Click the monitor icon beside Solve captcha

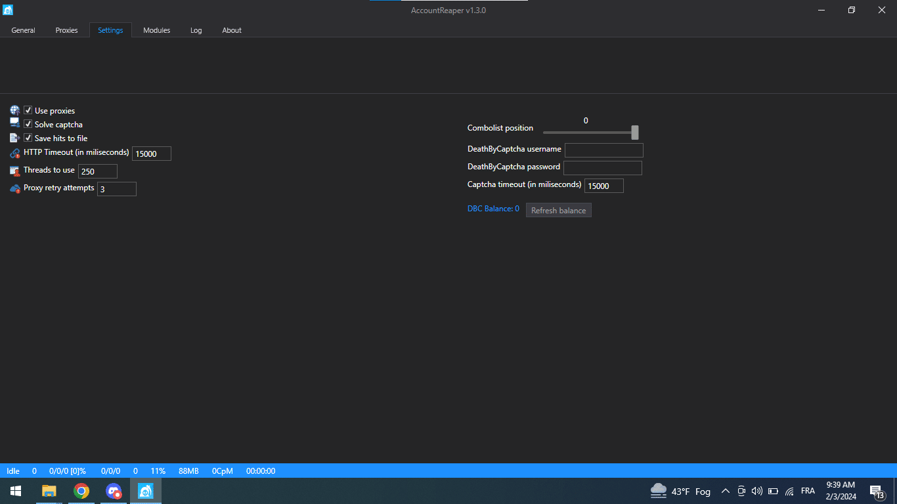pos(15,123)
